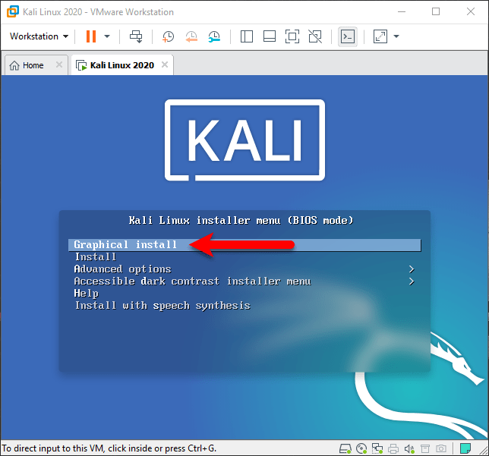The width and height of the screenshot is (489, 456).
Task: Click the Kali installer menu title text
Action: (241, 221)
